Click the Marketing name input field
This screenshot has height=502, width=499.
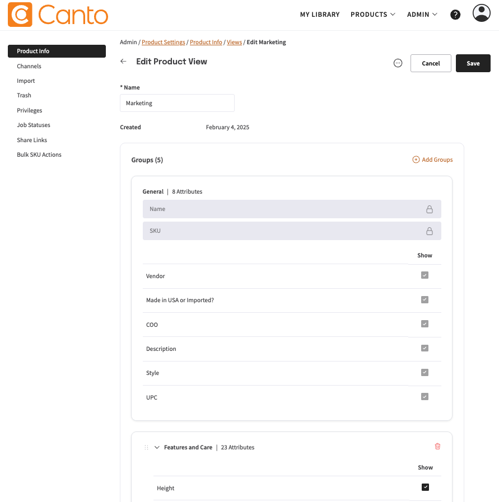(x=177, y=103)
